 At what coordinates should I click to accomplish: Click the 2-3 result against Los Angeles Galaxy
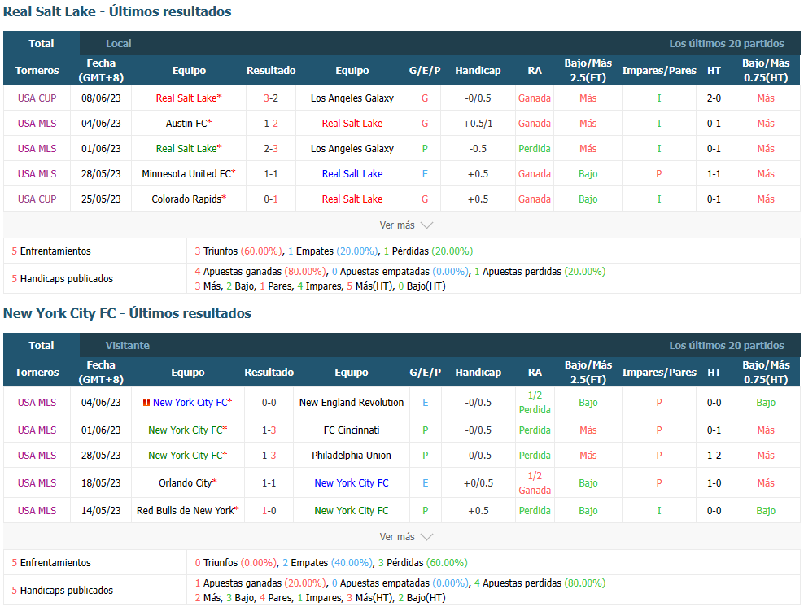coord(271,149)
